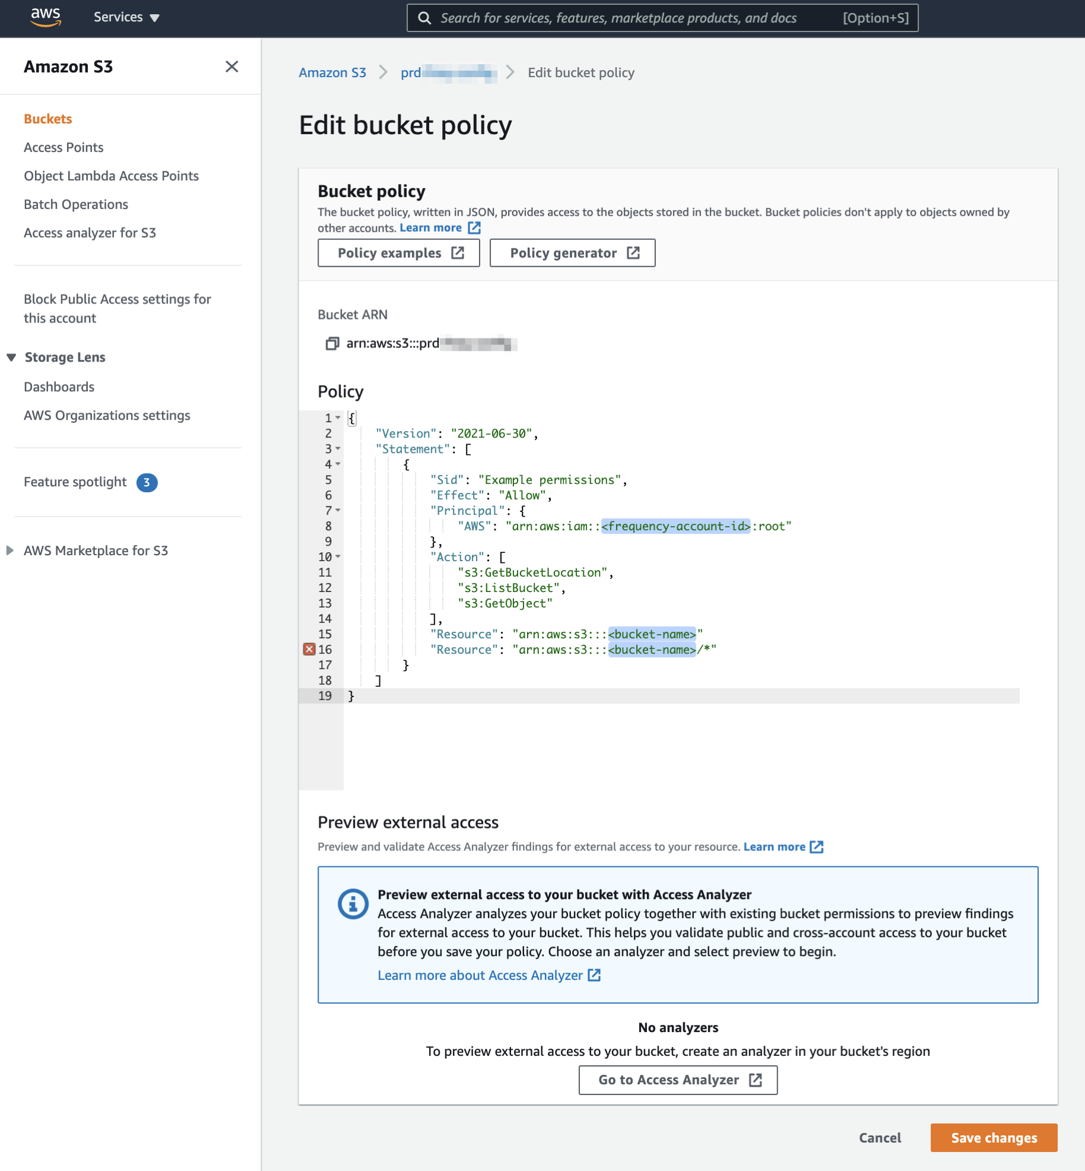The height and width of the screenshot is (1171, 1085).
Task: Close the Amazon S3 sidebar
Action: tap(232, 67)
